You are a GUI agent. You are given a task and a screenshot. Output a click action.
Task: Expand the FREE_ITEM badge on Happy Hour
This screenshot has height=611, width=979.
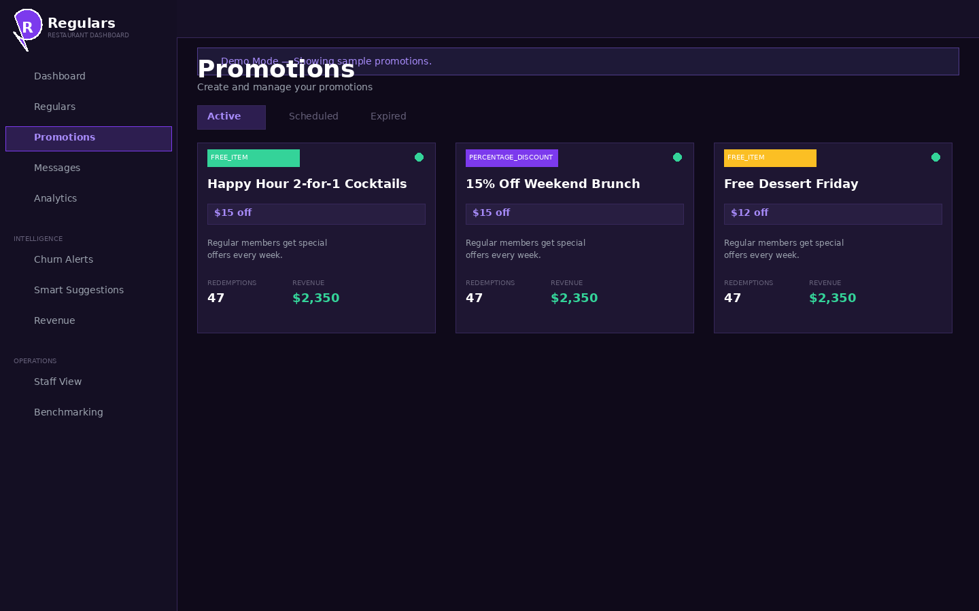[254, 158]
